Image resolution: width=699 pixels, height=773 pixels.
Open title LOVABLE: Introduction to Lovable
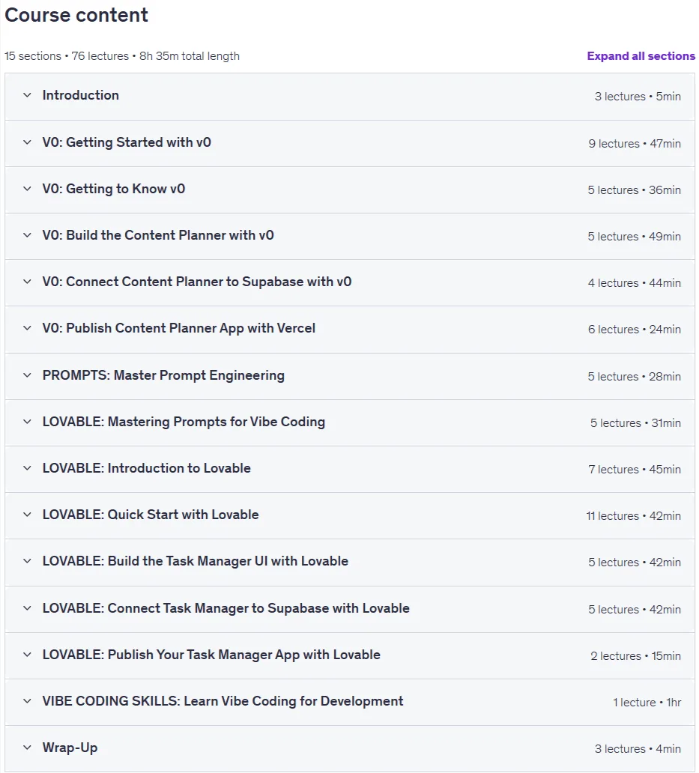[146, 468]
